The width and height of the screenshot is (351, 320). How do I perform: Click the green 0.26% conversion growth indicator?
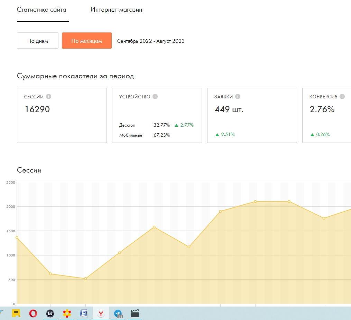tap(320, 135)
